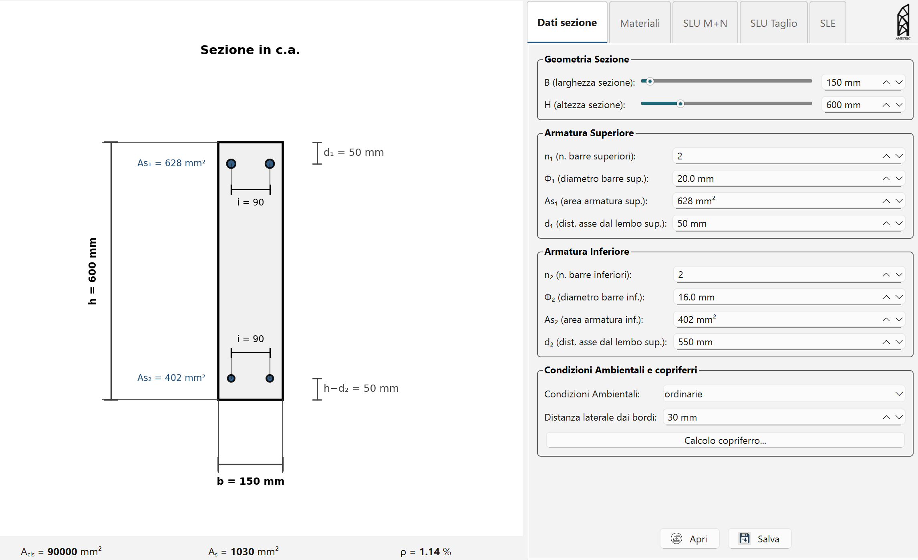Decrease lateral edge distance arrow
Screen dimensions: 918x560
[899, 417]
